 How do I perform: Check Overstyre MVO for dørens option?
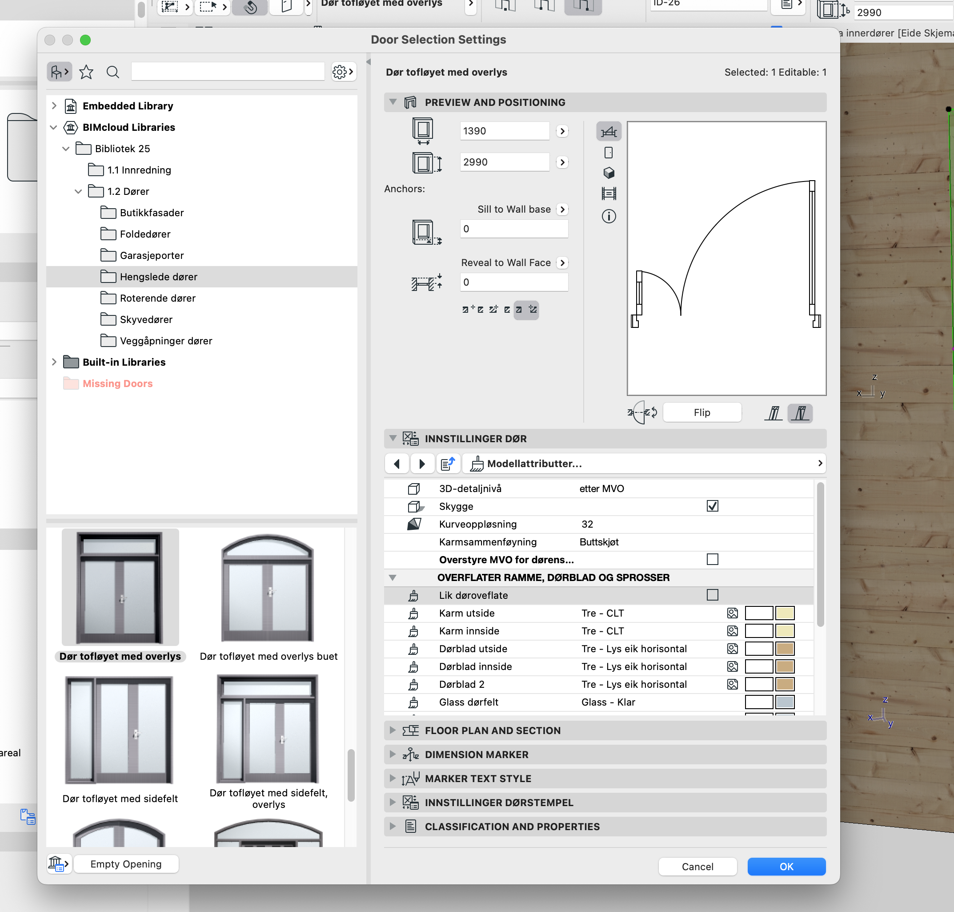[712, 560]
